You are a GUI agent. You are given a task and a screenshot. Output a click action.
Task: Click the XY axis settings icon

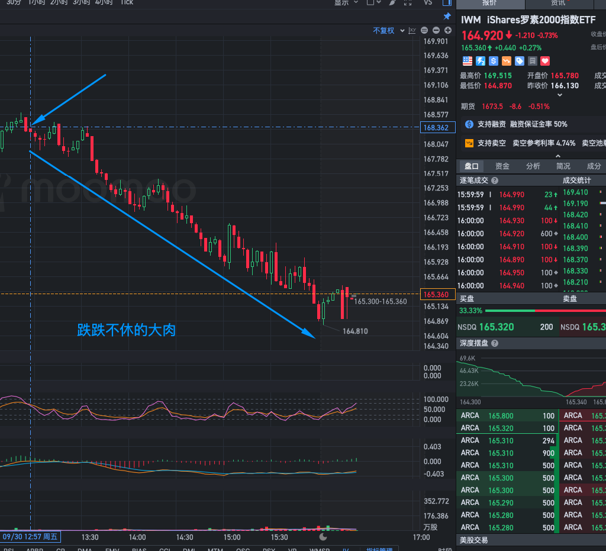(x=412, y=31)
